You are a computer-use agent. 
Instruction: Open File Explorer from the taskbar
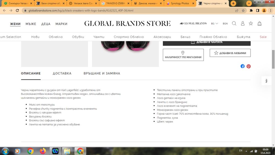coord(67,151)
